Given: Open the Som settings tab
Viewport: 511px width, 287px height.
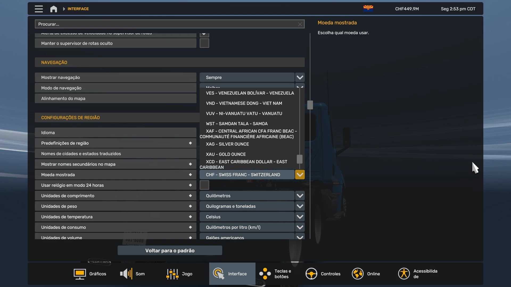Looking at the screenshot, I should point(133,274).
